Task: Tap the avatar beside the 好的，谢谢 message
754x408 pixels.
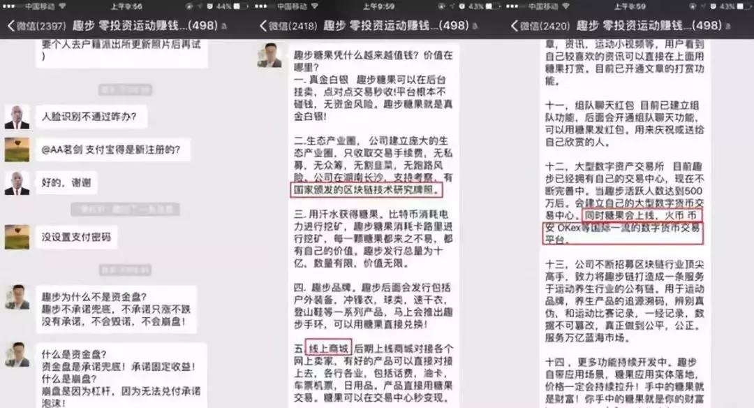Action: (x=16, y=182)
